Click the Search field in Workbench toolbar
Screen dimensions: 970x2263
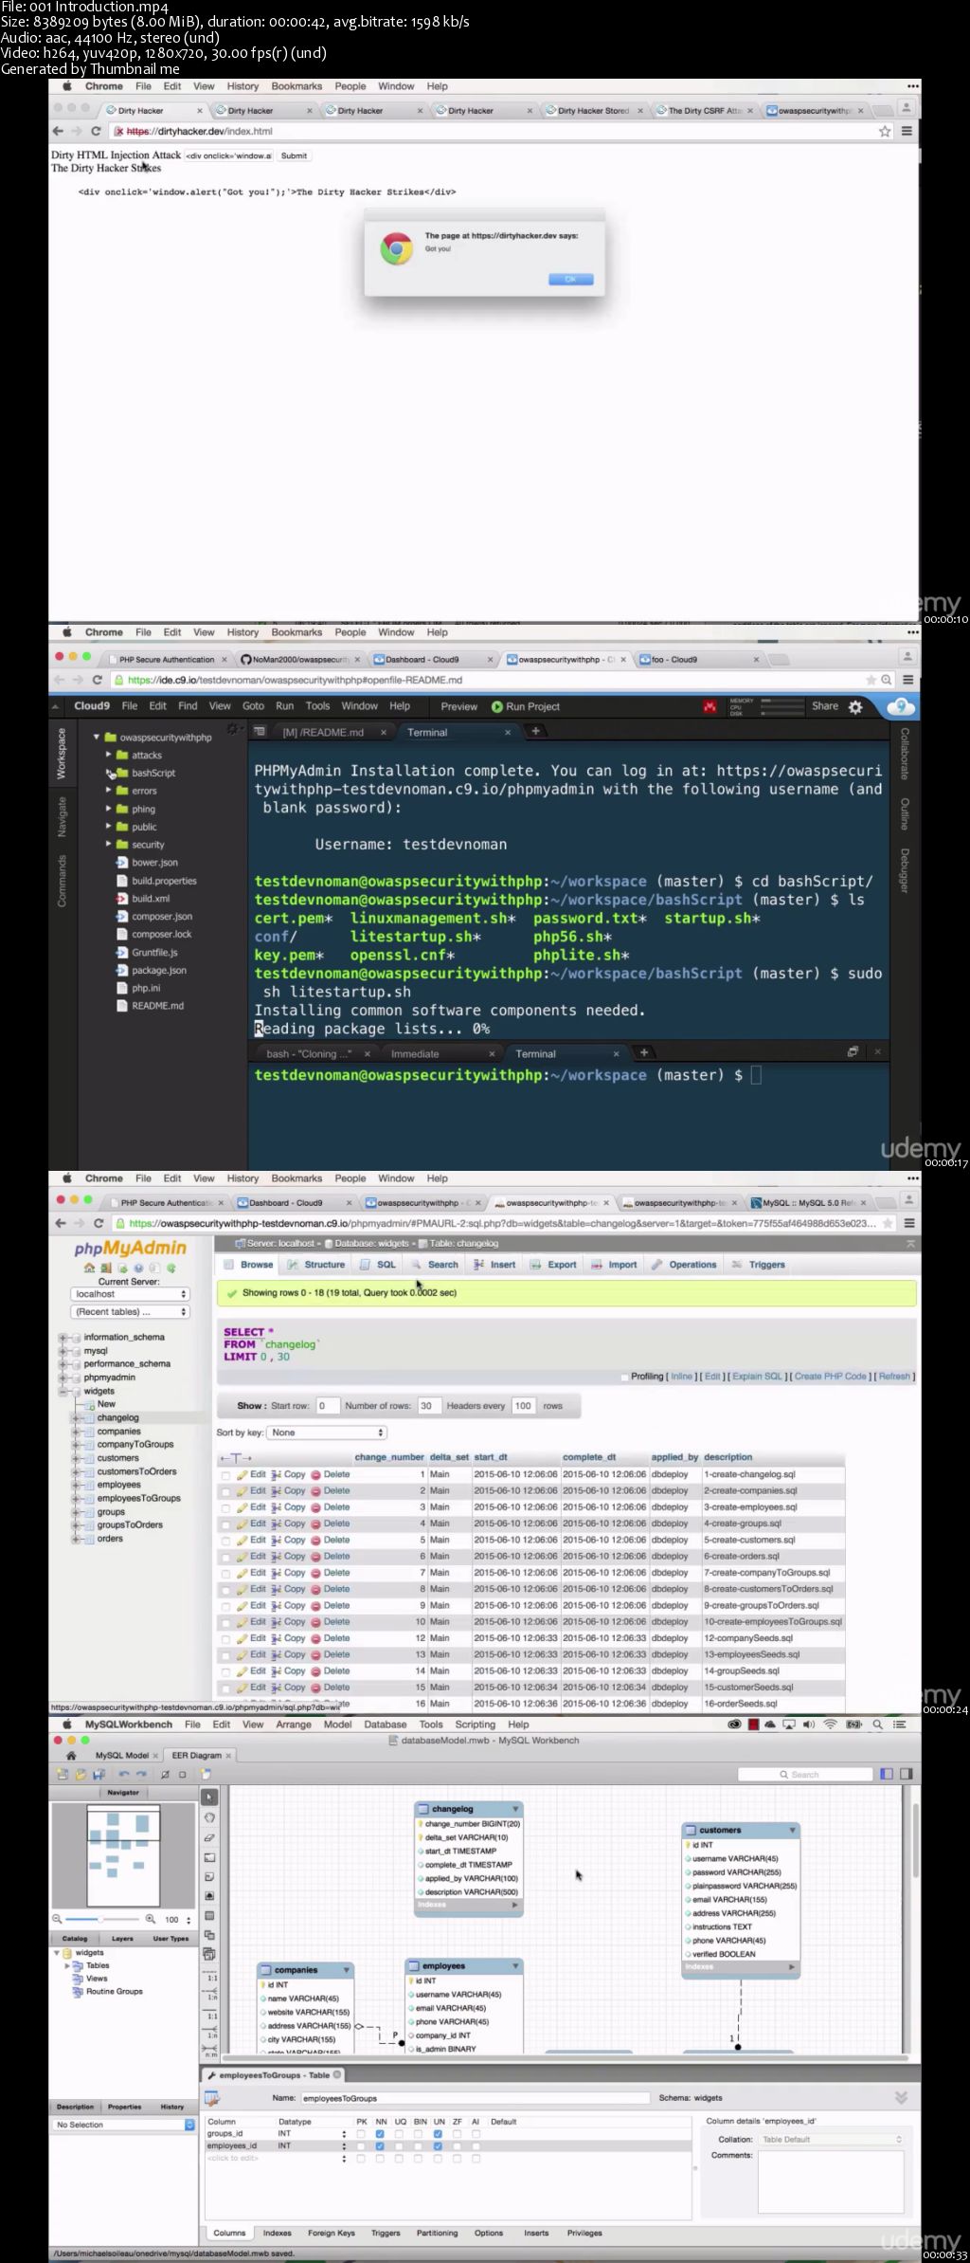(804, 1774)
